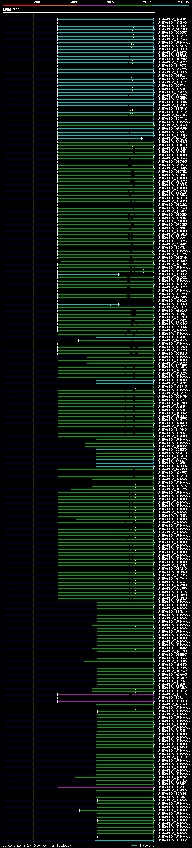Viewport: 192px width, 848px height.
Task: Click the orange ~40% identity legend segment
Action: [59, 5]
